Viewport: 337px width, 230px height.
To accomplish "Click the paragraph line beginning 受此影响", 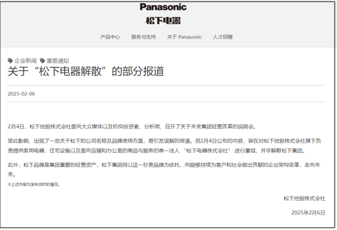I will 164,141.
